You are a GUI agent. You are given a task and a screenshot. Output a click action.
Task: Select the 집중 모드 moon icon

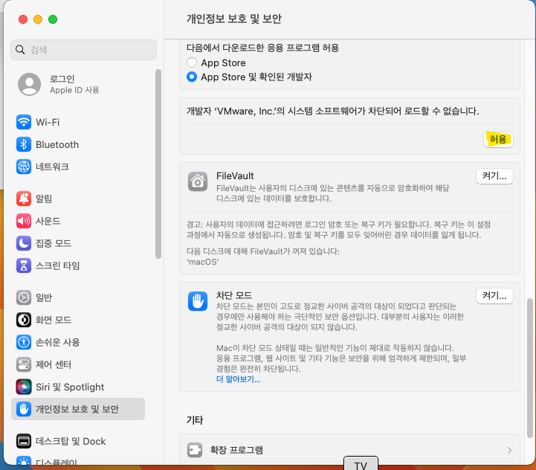click(24, 243)
